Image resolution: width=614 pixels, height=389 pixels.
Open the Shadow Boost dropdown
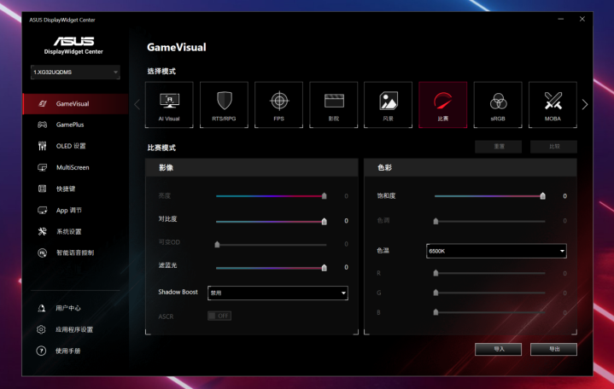click(x=278, y=293)
